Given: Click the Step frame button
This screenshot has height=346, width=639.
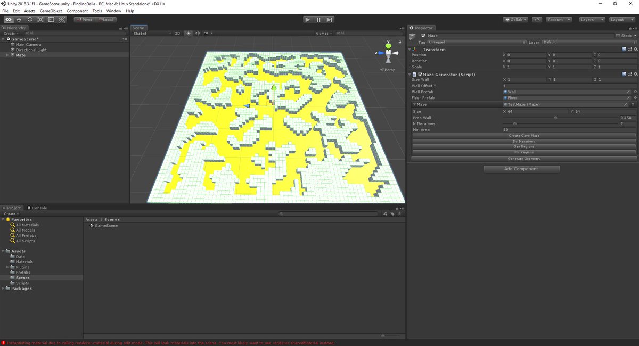Looking at the screenshot, I should (330, 19).
